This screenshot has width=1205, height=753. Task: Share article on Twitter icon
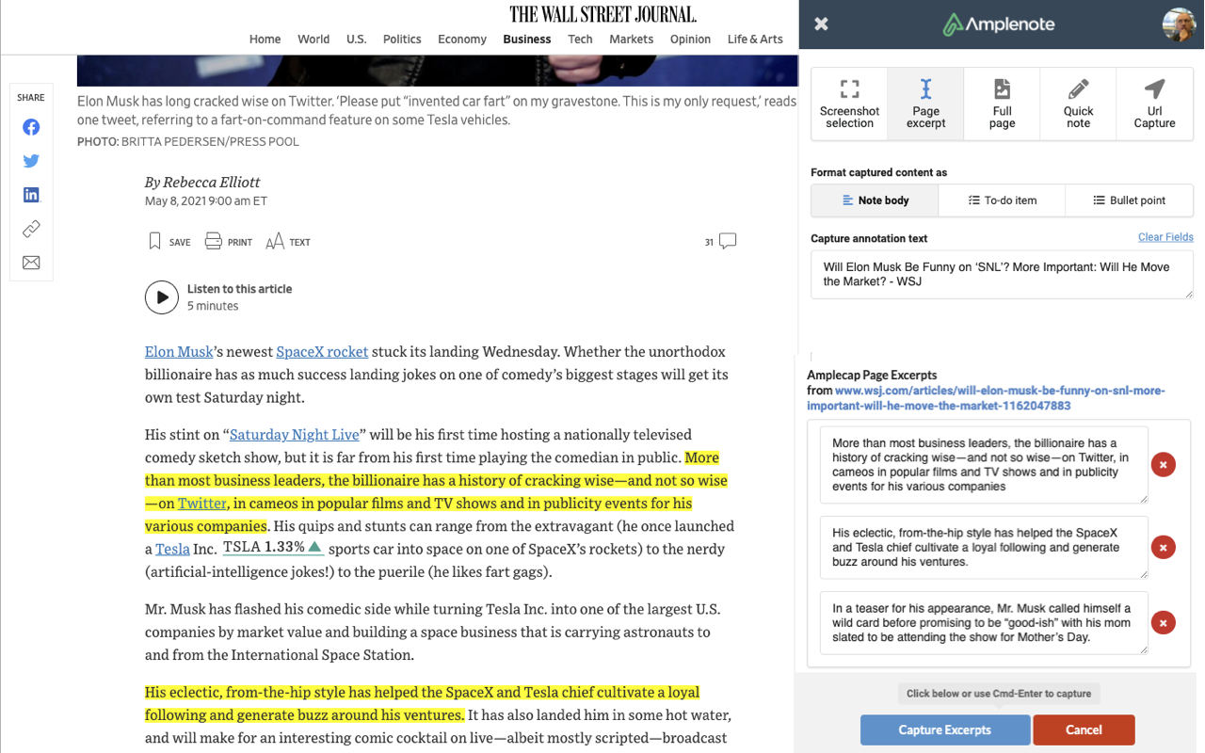pos(31,161)
